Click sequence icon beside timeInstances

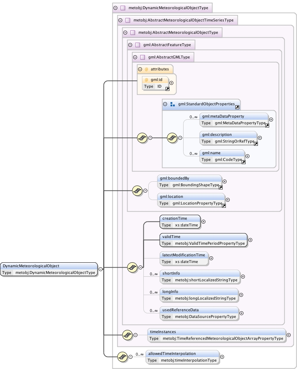(128, 335)
